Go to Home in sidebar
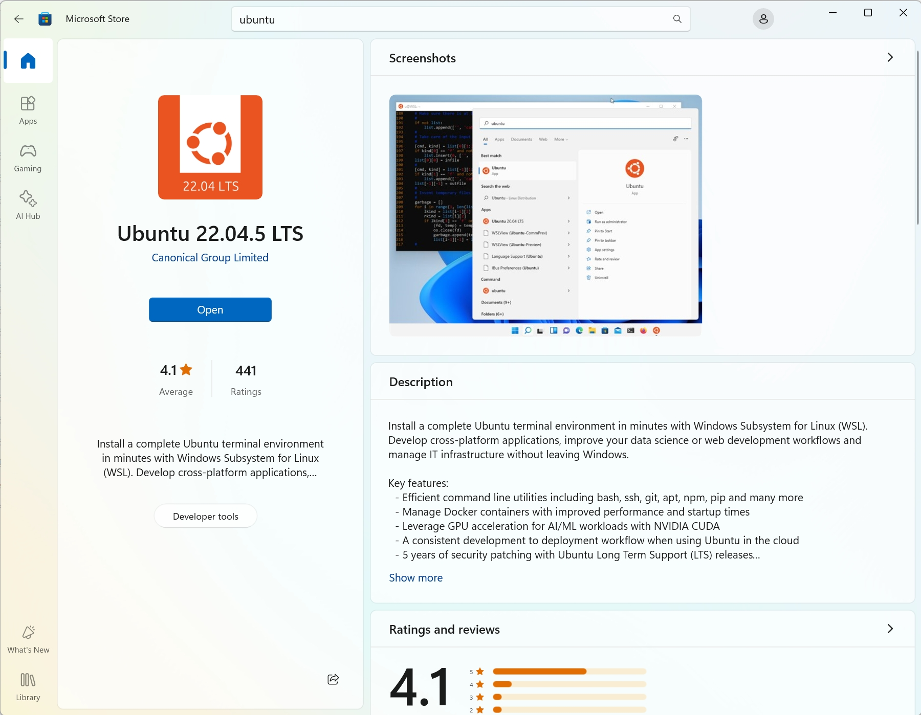The height and width of the screenshot is (715, 921). click(x=28, y=61)
